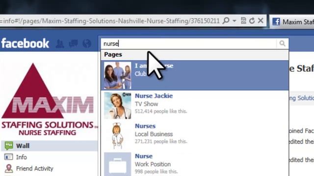Click the Friend Activity pin icon

(9, 168)
